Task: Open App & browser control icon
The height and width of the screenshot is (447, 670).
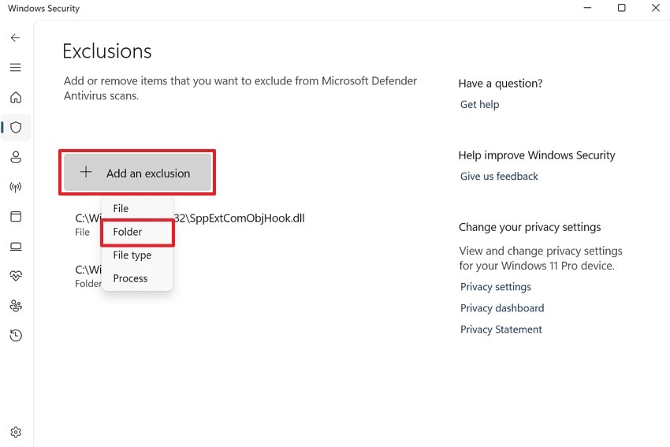Action: pos(16,217)
